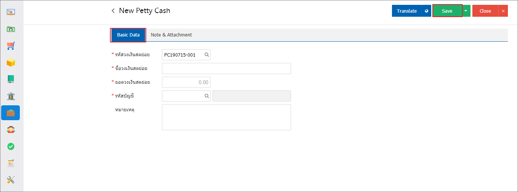The width and height of the screenshot is (518, 192).
Task: Expand the dropdown arrow next to Save
Action: point(466,11)
